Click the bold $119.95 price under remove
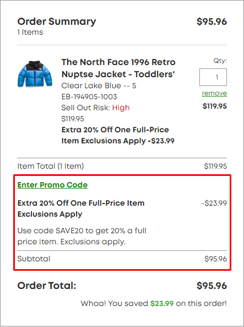The height and width of the screenshot is (327, 244). click(x=215, y=106)
